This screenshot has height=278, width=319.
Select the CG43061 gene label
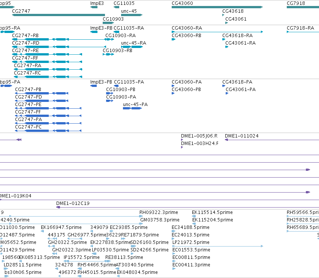(236, 19)
